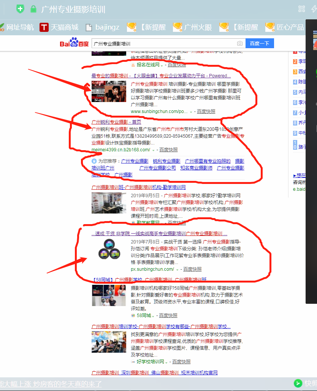This screenshot has height=391, width=317.
Task: Open 广州锐利专业摄影 - 首页 result
Action: [116, 122]
